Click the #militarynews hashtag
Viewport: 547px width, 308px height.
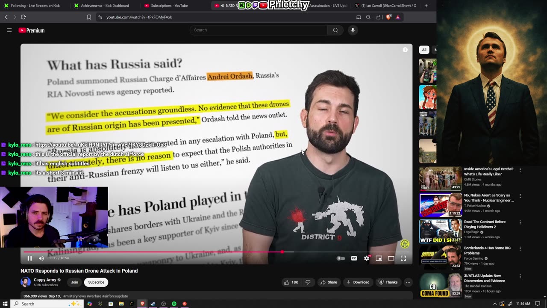tap(75, 296)
